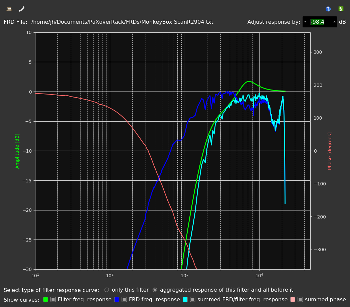
Task: Toggle FRD freq. response checkbox
Action: (x=124, y=299)
